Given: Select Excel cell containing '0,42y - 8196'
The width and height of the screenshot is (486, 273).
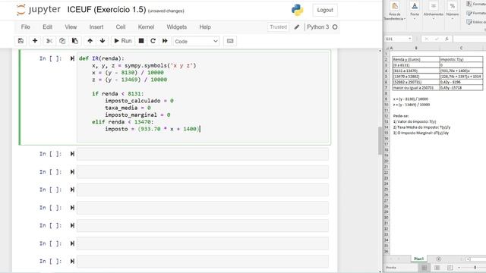Looking at the screenshot, I should click(461, 82).
